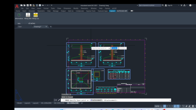Toggle PAPER space button in status bar

(x=157, y=106)
